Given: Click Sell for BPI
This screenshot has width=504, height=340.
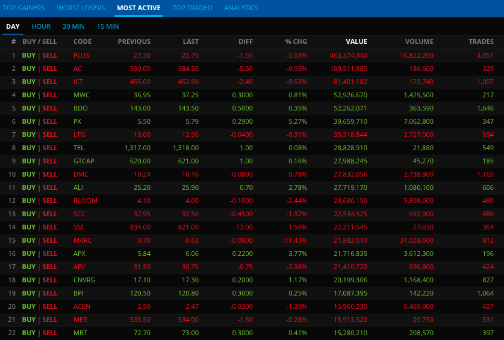Looking at the screenshot, I should 50,293.
